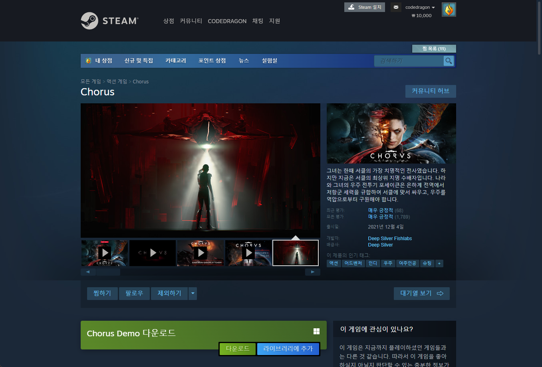Screen dimensions: 542x367
Task: Open 신규 및 특집 tab
Action: [139, 61]
